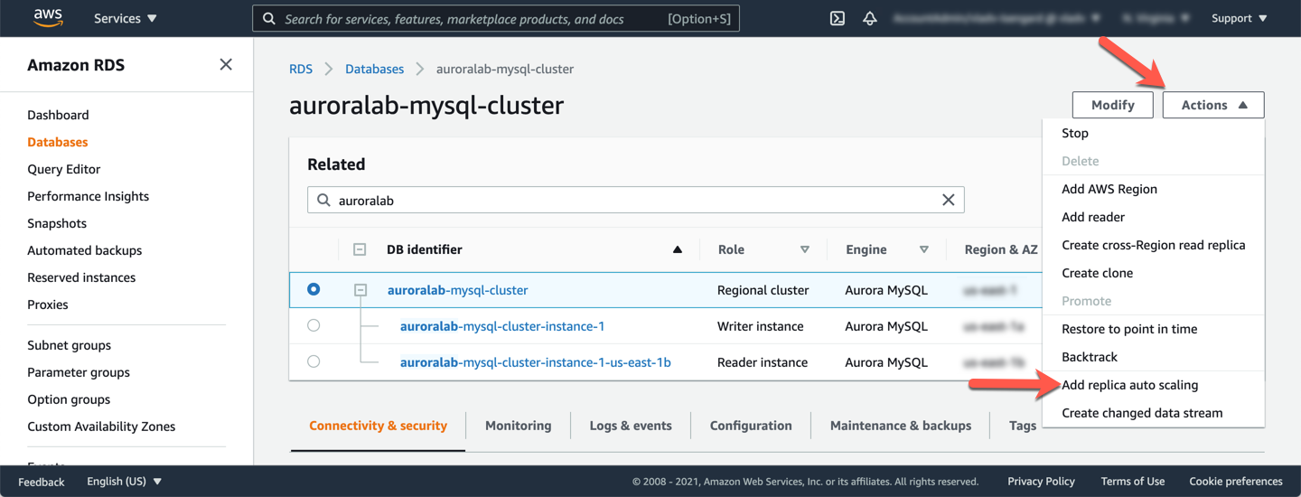Open auroralab-mysql-cluster-instance-1 link

click(502, 326)
